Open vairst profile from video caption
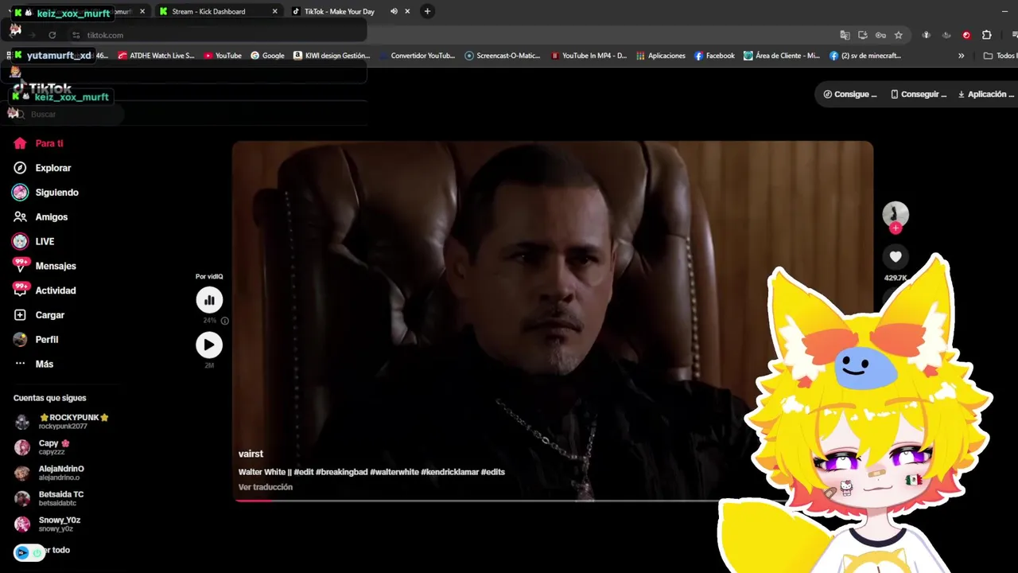 point(251,454)
